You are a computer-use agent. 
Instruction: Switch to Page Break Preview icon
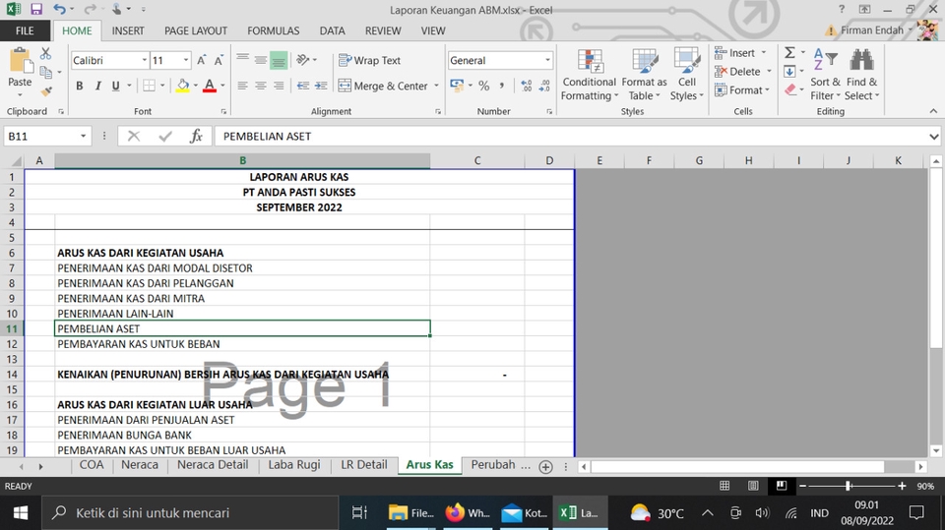(781, 486)
